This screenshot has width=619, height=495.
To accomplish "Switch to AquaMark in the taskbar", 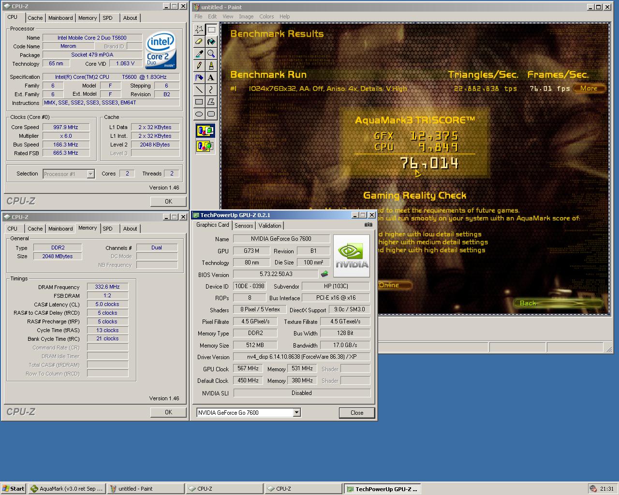I will pyautogui.click(x=67, y=489).
